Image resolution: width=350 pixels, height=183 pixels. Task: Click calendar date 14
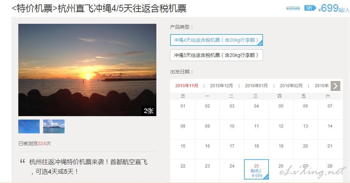pos(330,126)
